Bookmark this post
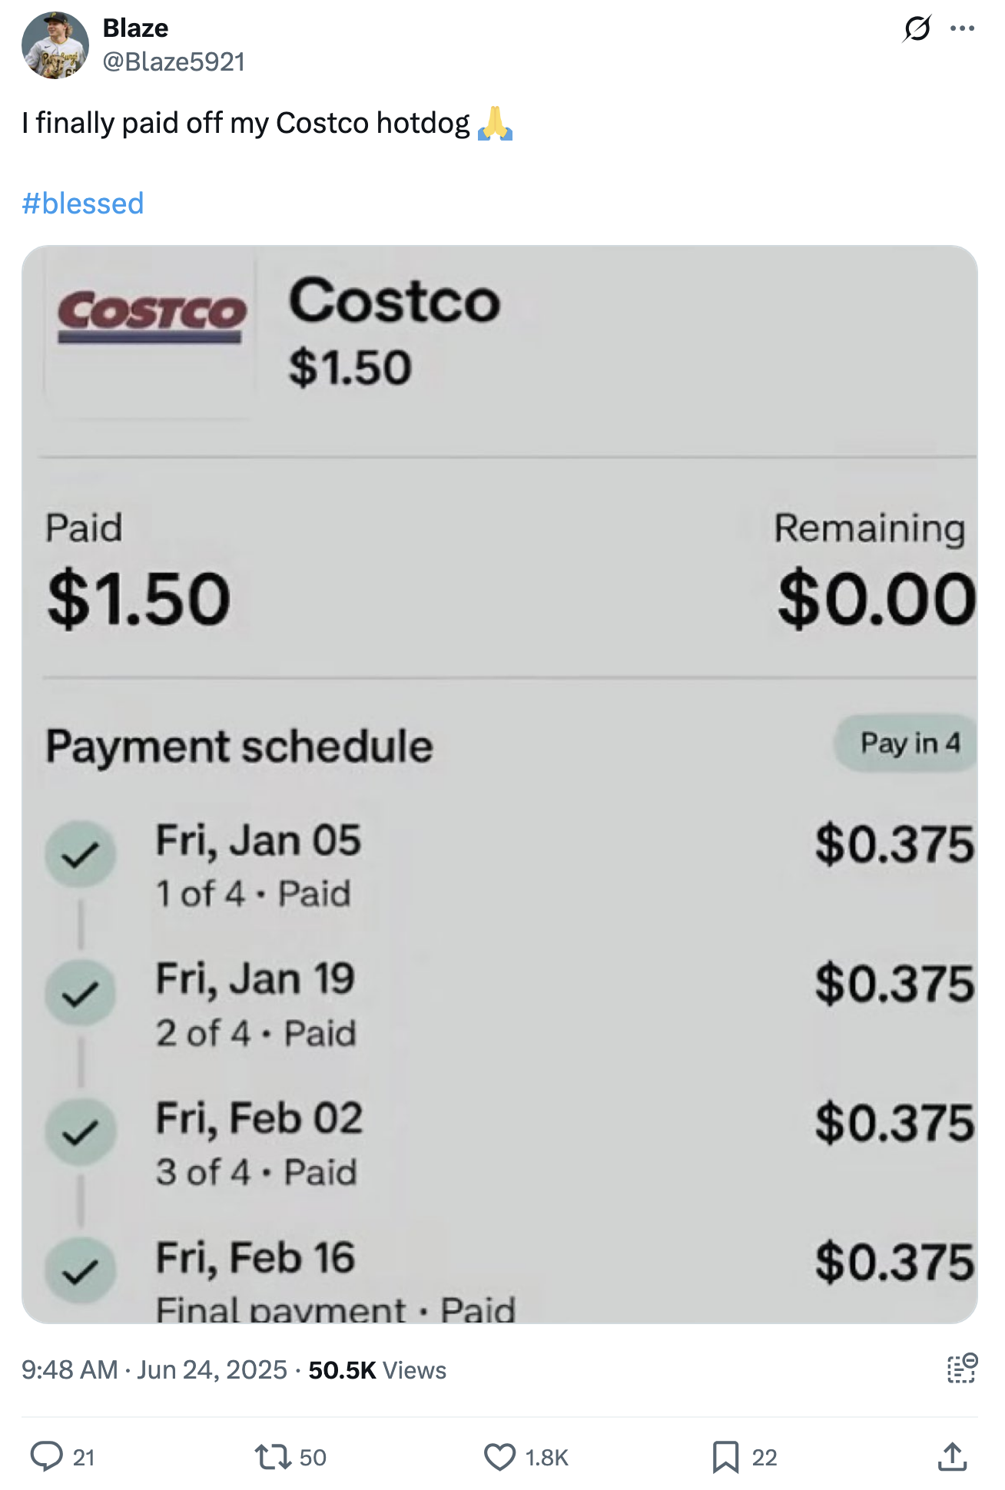The width and height of the screenshot is (1005, 1490). point(725,1456)
